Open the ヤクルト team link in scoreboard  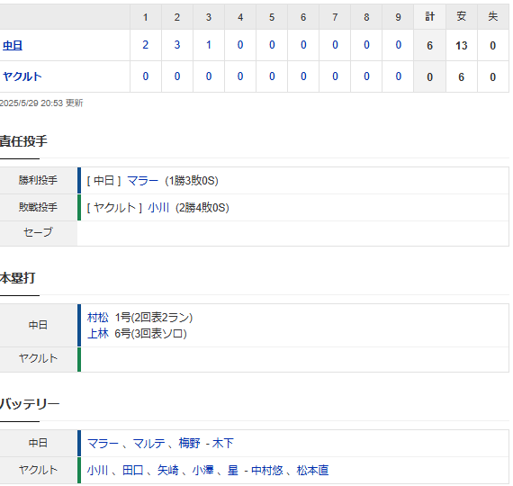pyautogui.click(x=22, y=76)
